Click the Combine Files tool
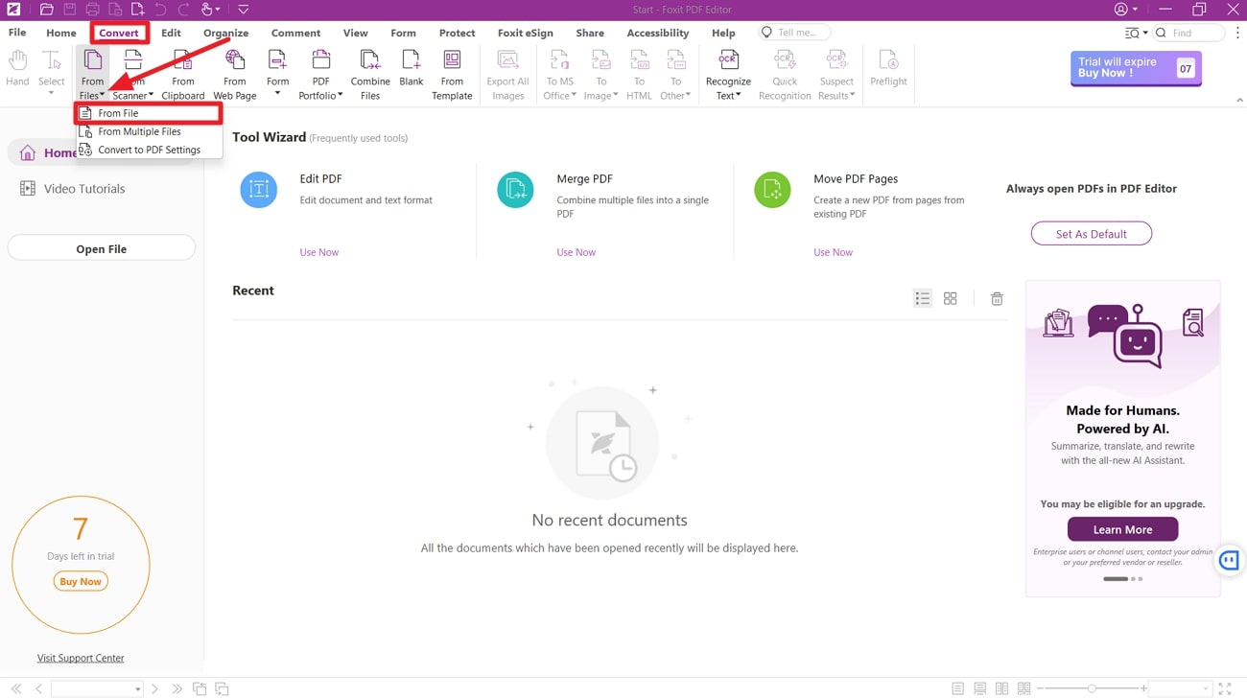Image resolution: width=1247 pixels, height=698 pixels. pos(370,75)
